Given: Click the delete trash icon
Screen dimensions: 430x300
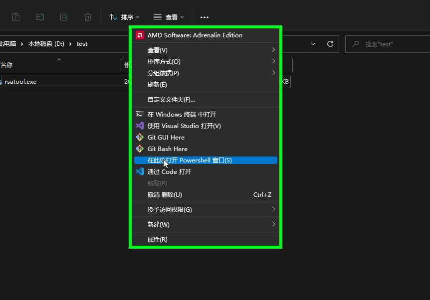Looking at the screenshot, I should [x=87, y=17].
